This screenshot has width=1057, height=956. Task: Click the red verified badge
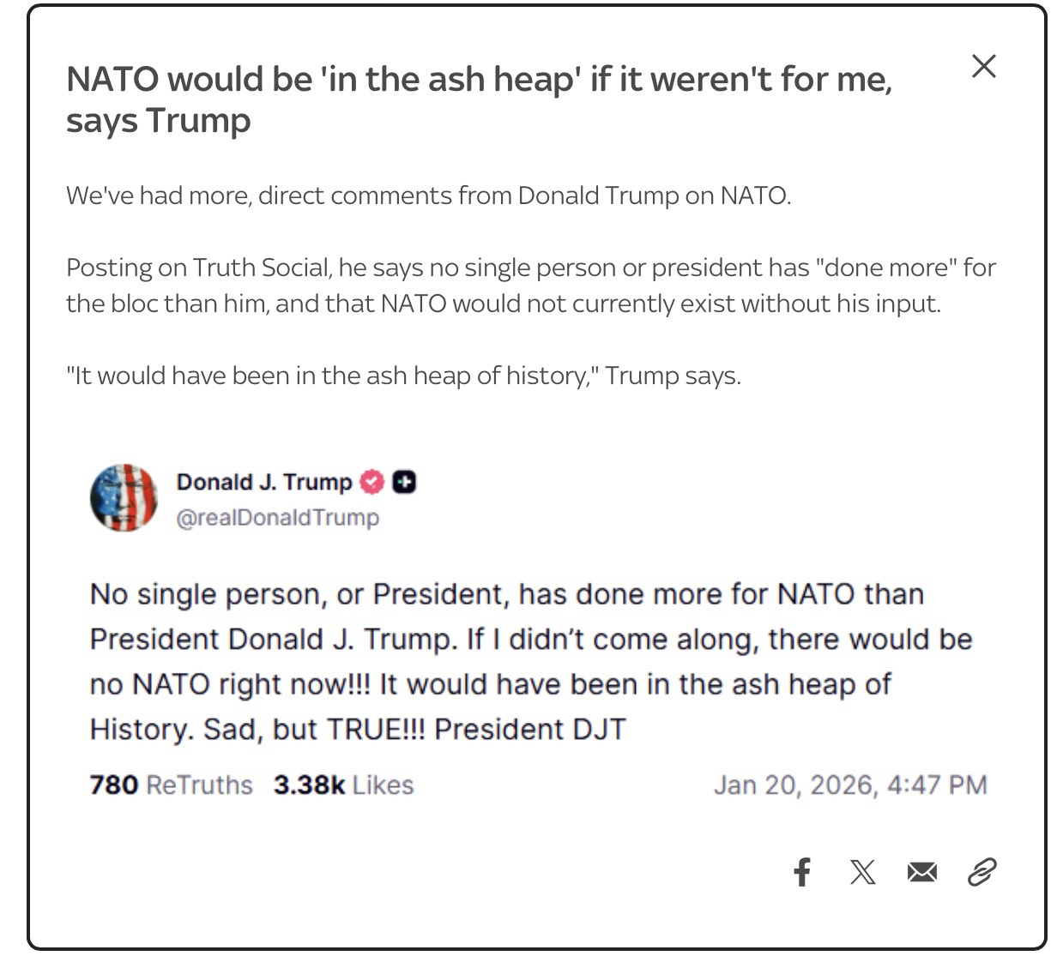point(371,483)
